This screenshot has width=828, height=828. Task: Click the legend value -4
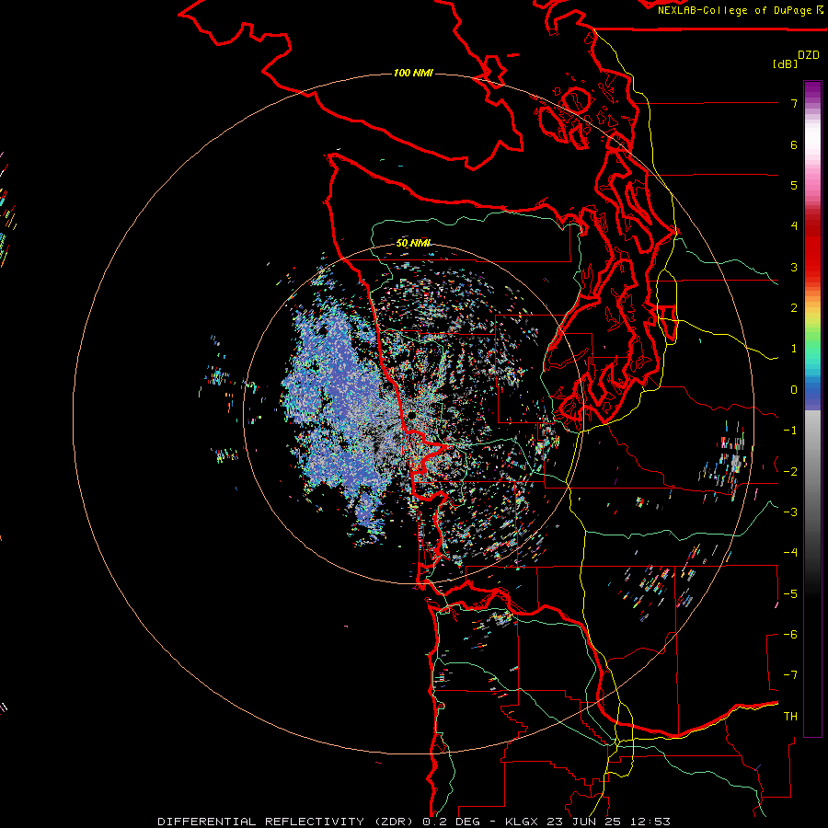(x=790, y=553)
